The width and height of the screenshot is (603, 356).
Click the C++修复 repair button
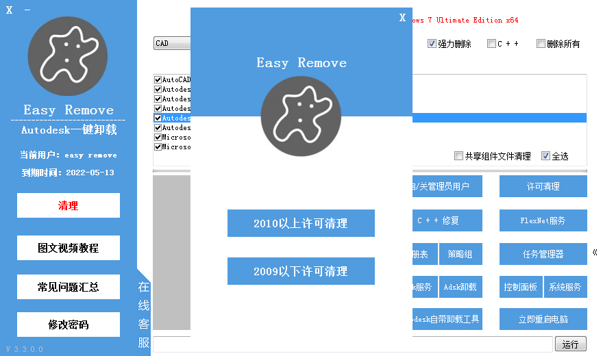click(x=447, y=220)
